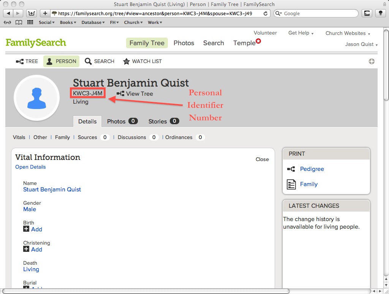Expand the Church Websites menu
This screenshot has width=389, height=294.
pos(348,33)
